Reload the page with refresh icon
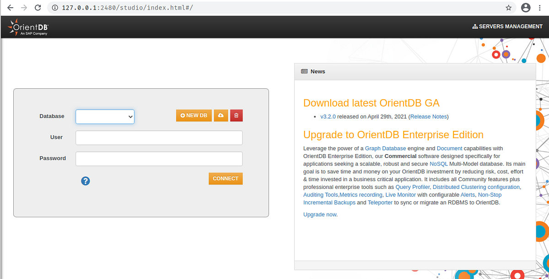 38,8
